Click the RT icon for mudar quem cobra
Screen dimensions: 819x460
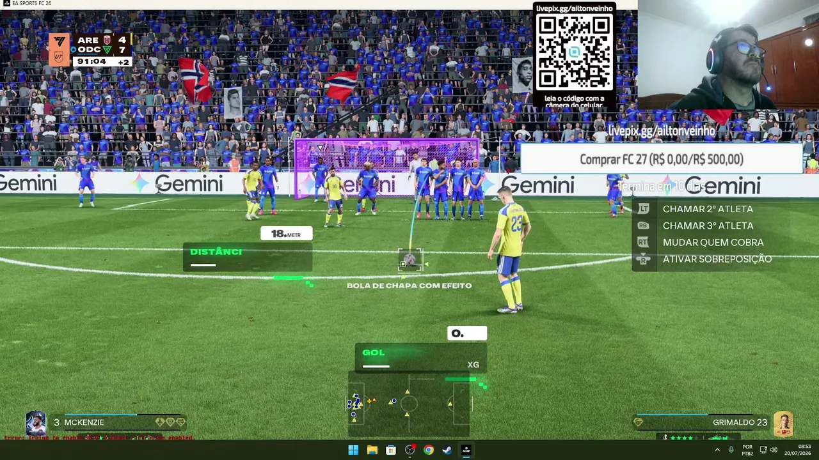644,242
